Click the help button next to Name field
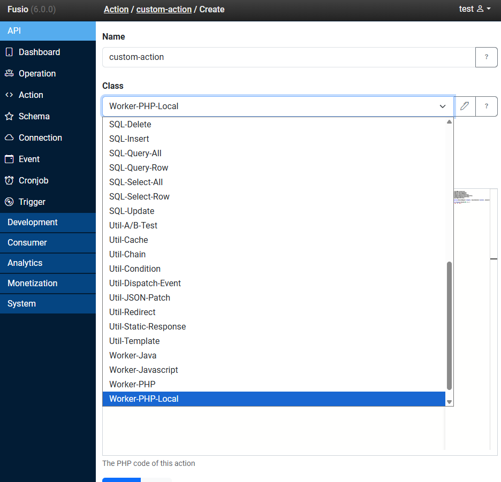 pyautogui.click(x=486, y=57)
